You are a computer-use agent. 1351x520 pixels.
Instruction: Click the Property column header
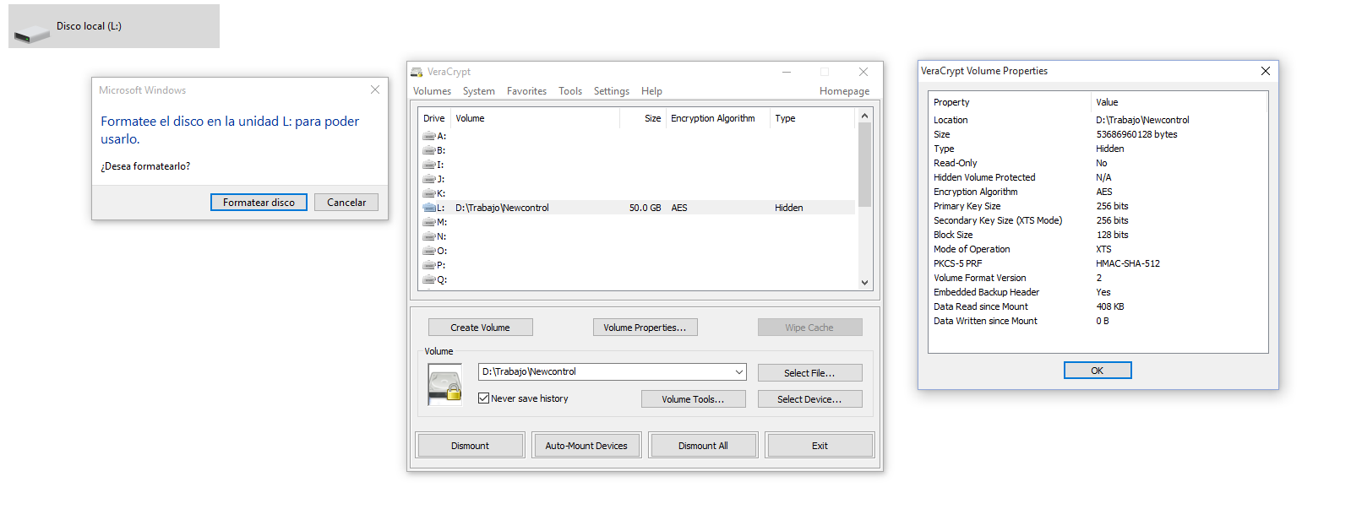[x=1010, y=102]
